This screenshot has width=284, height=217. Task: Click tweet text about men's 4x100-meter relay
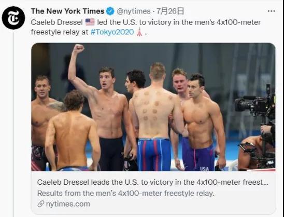146,27
